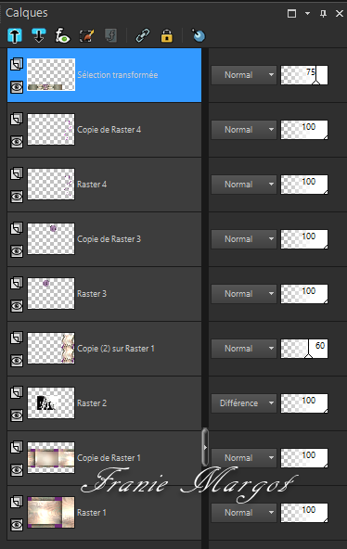Open the layer effects fx icon

coord(63,36)
